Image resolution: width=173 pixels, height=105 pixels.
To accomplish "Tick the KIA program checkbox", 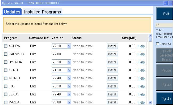I will [x=6, y=86].
